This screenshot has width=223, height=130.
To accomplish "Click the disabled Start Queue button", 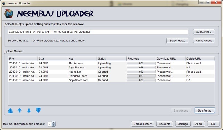I will 181,111.
